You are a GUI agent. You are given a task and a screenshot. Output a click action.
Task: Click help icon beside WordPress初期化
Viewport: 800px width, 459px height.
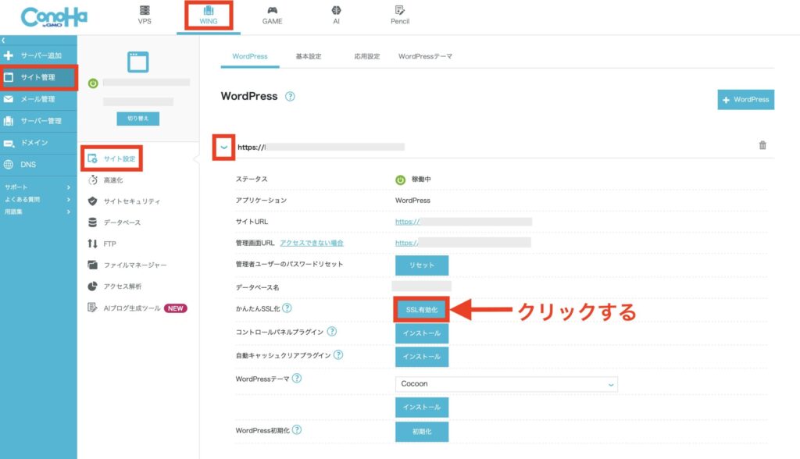coord(297,430)
